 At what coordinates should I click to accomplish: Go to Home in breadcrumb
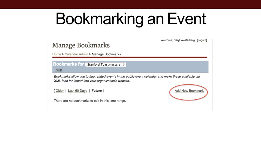click(57, 54)
